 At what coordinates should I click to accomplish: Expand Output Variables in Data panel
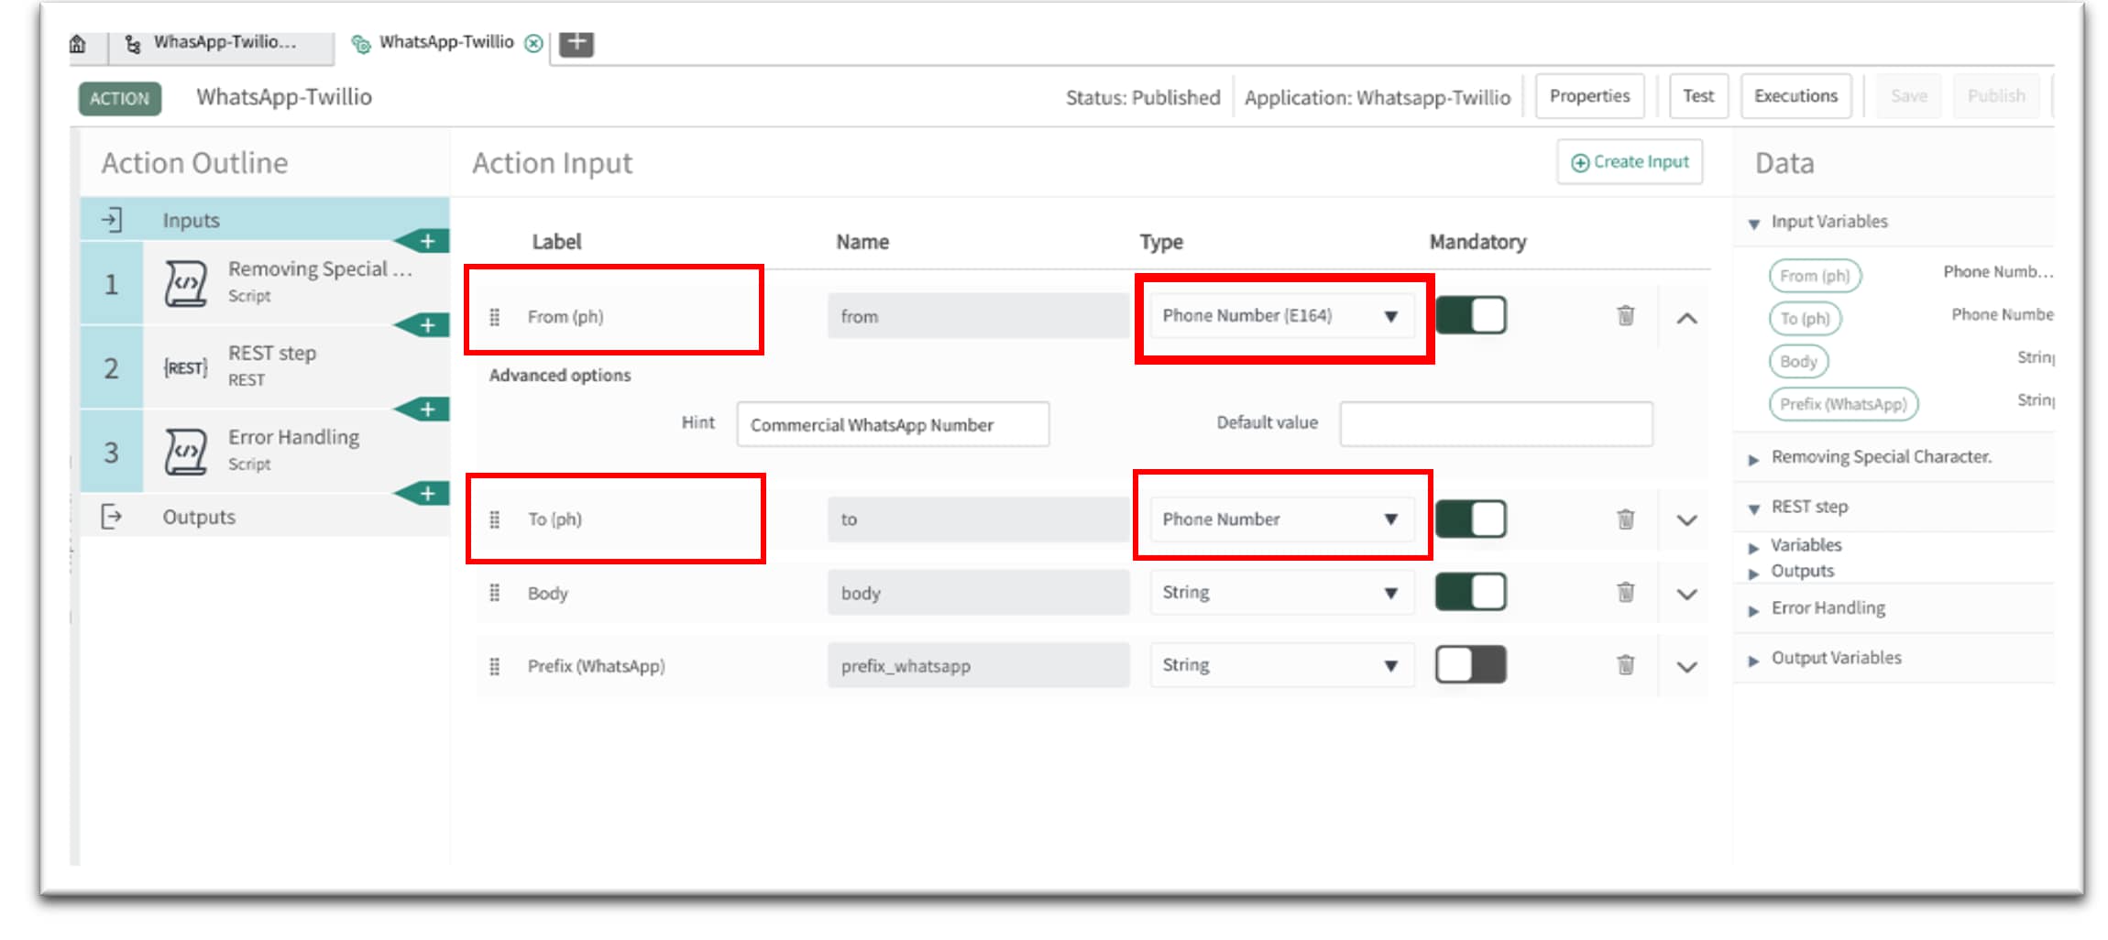click(x=1753, y=661)
